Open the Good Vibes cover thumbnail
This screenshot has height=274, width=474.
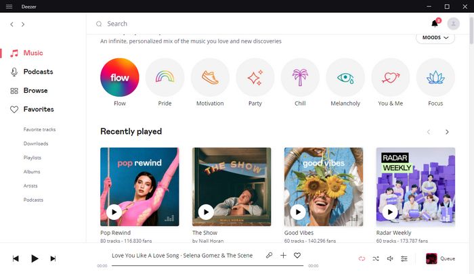click(x=324, y=187)
